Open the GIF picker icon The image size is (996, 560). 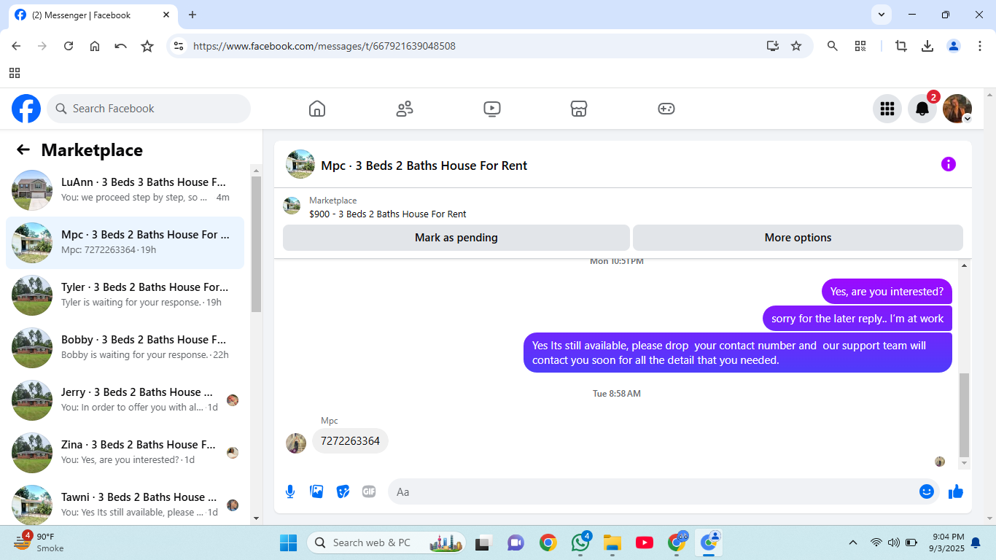pyautogui.click(x=369, y=491)
